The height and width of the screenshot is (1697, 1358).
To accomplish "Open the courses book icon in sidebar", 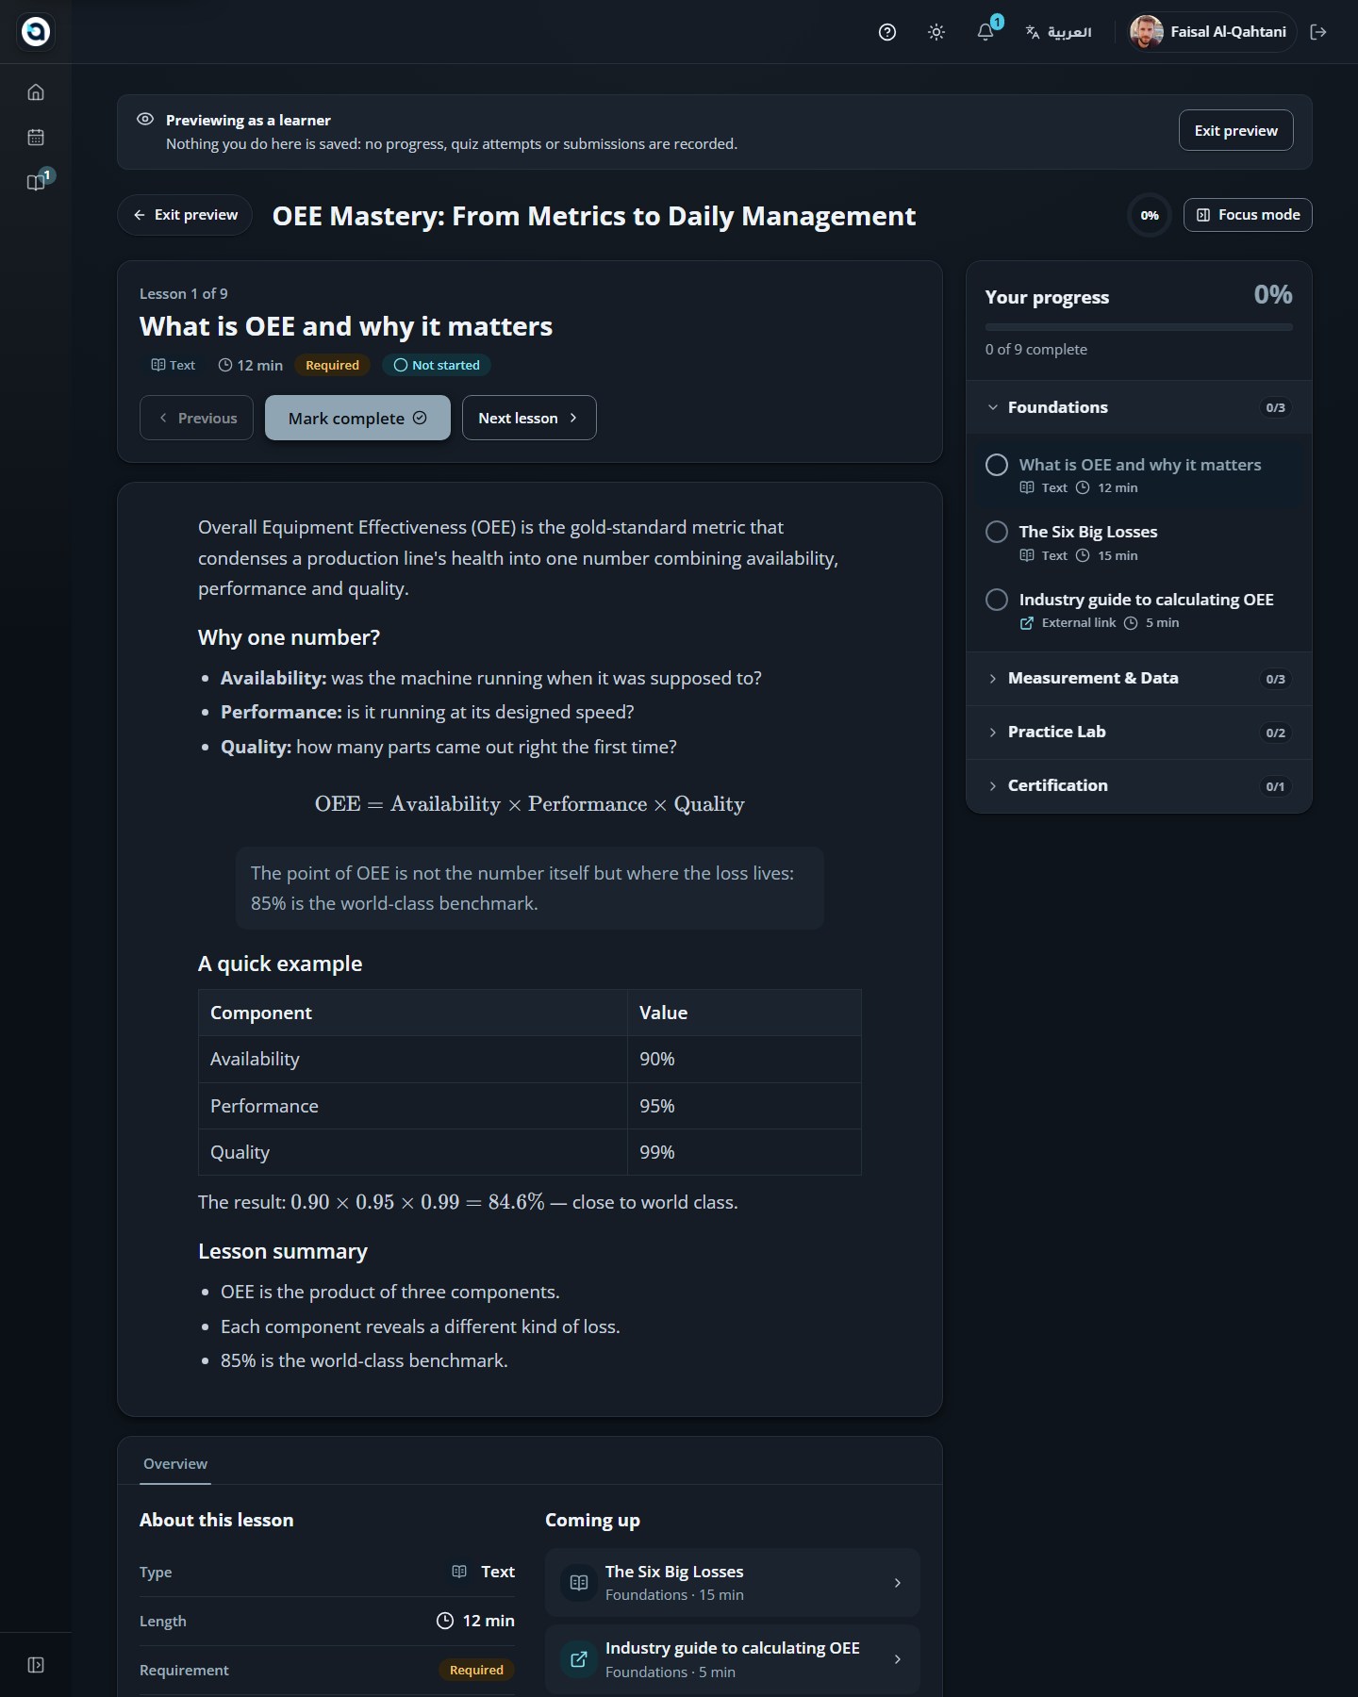I will (x=36, y=183).
